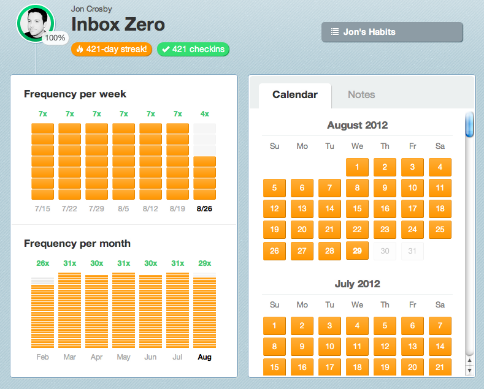Click the calendar scrollbar down arrow
The width and height of the screenshot is (484, 389).
[x=470, y=370]
